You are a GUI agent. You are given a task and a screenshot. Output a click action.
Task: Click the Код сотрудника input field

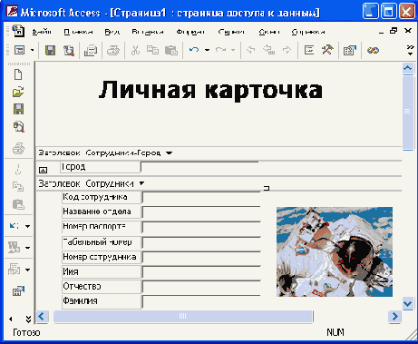pos(201,197)
